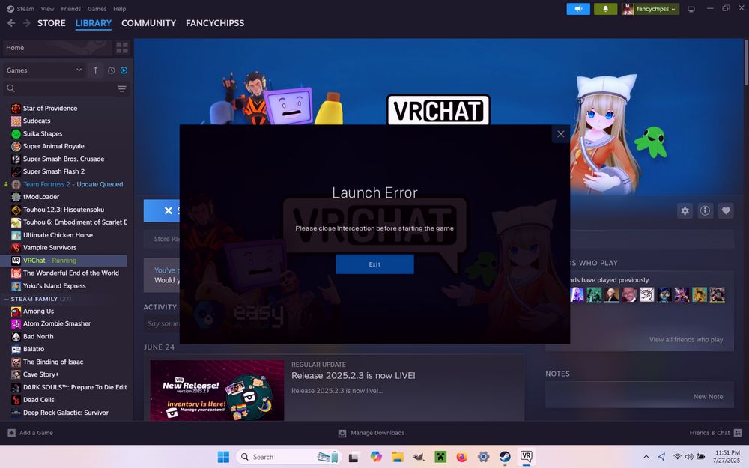Open the announcements megaphone button
Screen dimensions: 749x468
pos(578,9)
